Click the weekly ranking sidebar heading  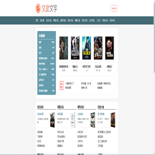point(42,36)
